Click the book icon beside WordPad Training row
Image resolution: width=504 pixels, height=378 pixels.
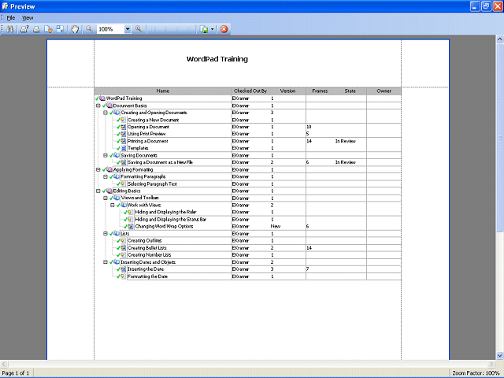click(102, 98)
